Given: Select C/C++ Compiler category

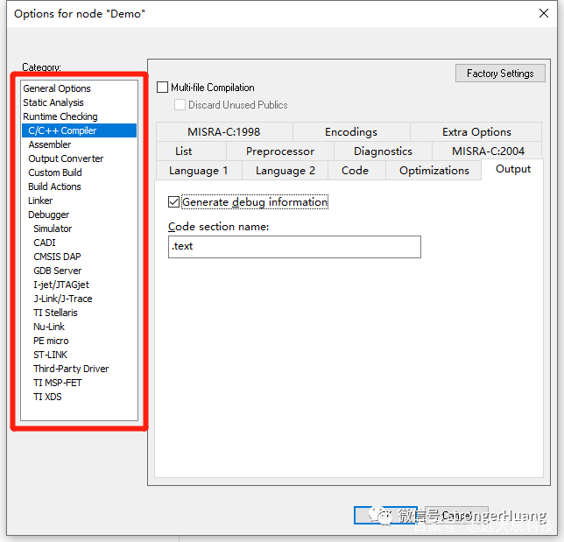Looking at the screenshot, I should [x=79, y=130].
